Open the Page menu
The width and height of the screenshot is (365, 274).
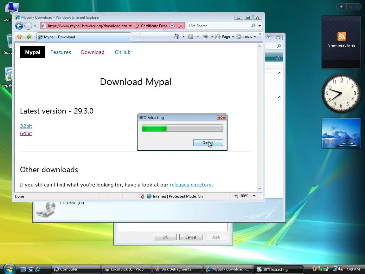pyautogui.click(x=225, y=36)
